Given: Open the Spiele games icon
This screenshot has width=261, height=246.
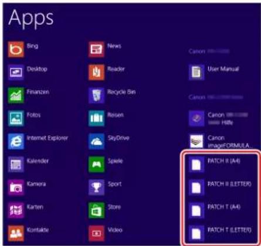Looking at the screenshot, I should [96, 165].
